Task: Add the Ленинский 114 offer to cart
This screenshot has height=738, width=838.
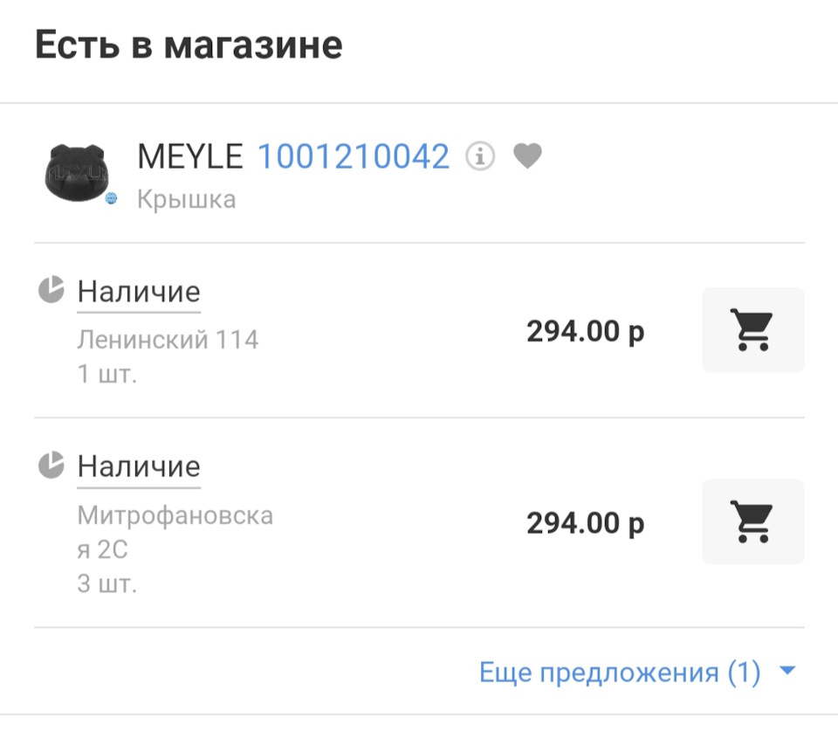Action: [x=752, y=330]
